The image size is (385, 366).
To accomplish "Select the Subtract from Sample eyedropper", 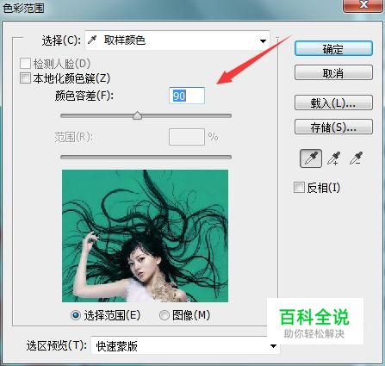I will 357,158.
